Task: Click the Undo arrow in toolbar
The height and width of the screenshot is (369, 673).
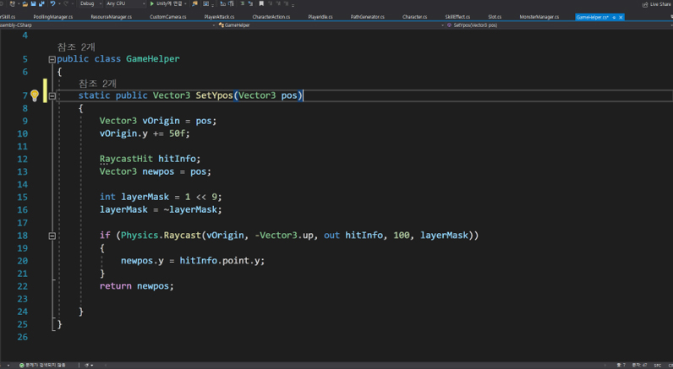Action: [x=52, y=4]
